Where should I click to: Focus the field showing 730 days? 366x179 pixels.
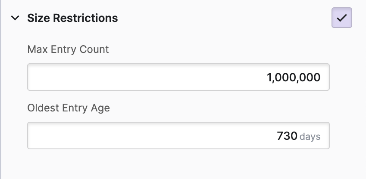tap(178, 136)
